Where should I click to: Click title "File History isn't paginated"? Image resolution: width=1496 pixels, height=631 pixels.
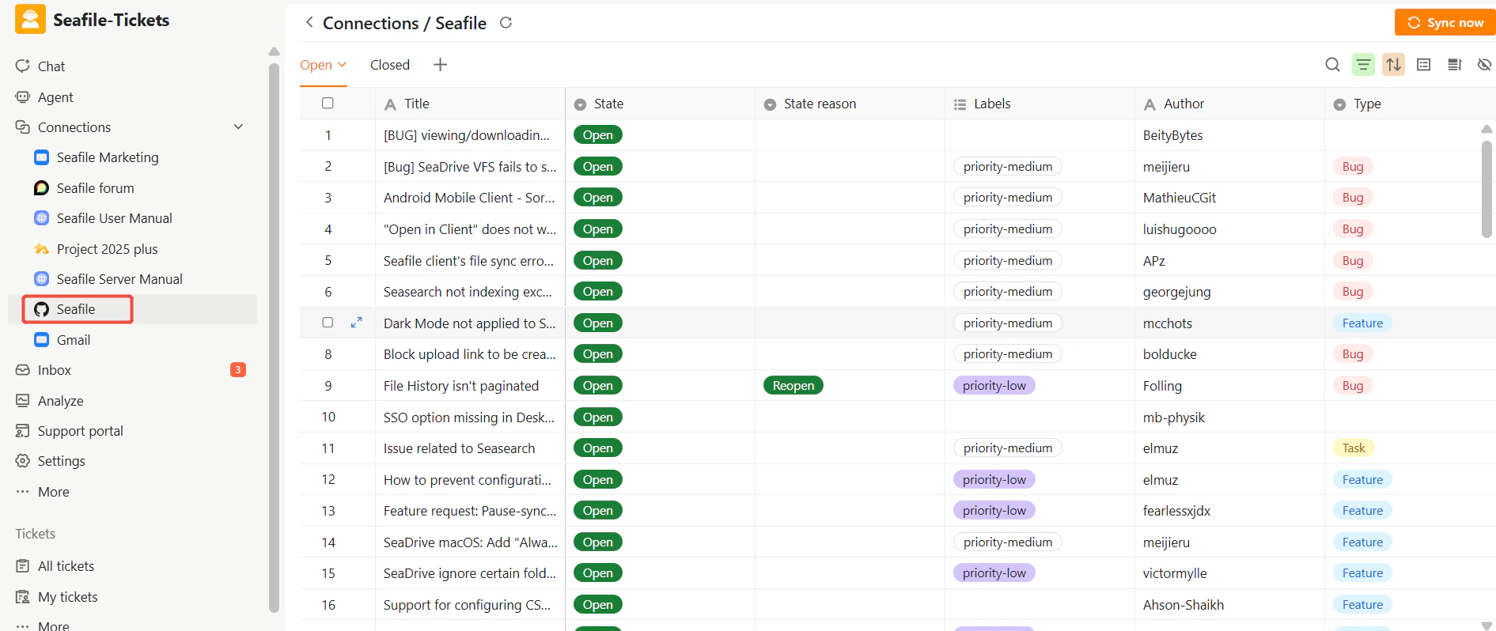pyautogui.click(x=461, y=386)
